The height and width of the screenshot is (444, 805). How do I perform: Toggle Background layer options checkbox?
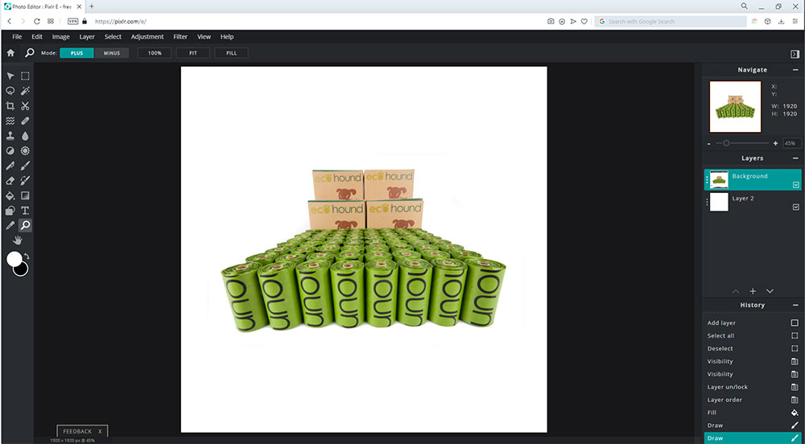pos(796,184)
